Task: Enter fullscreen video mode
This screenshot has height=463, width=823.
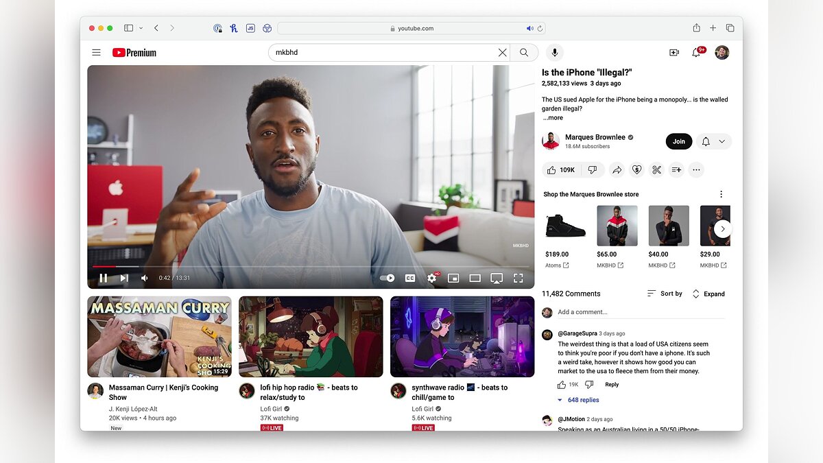Action: coord(518,278)
